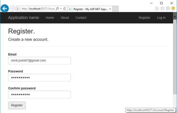Minimize the browser window

tap(151, 3)
